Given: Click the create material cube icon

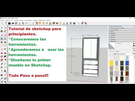Looking at the screenshot, I should coord(134,46).
